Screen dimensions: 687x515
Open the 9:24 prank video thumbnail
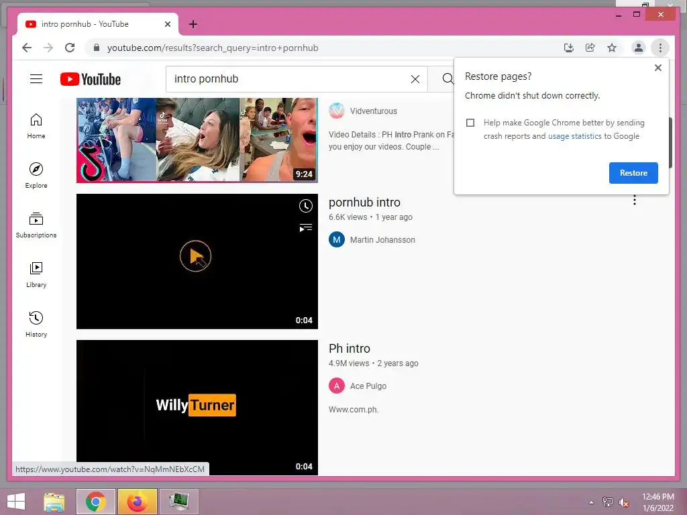197,140
